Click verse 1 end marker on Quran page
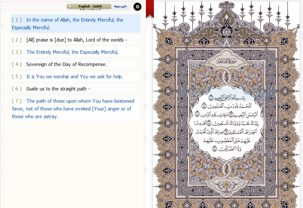This screenshot has width=303, height=208. click(x=211, y=97)
